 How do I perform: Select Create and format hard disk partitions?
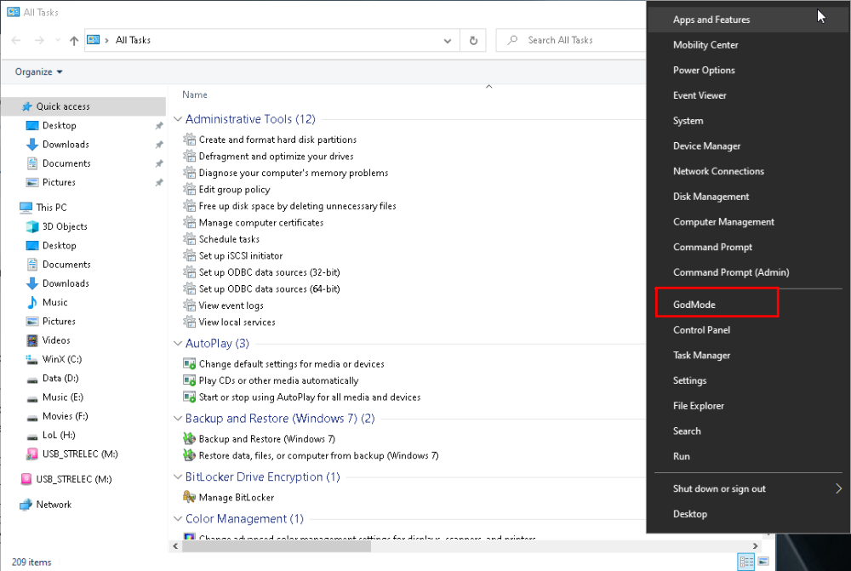click(x=277, y=140)
